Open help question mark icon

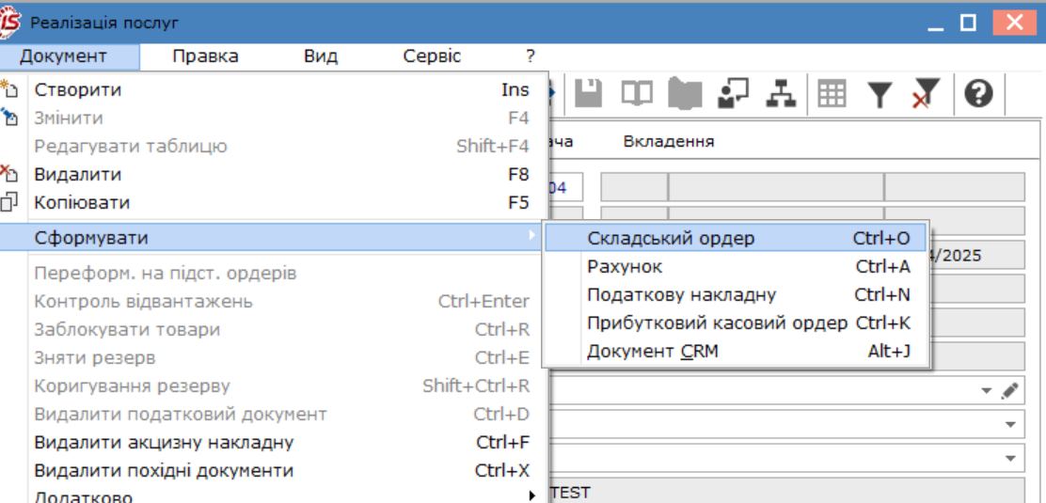(x=978, y=93)
